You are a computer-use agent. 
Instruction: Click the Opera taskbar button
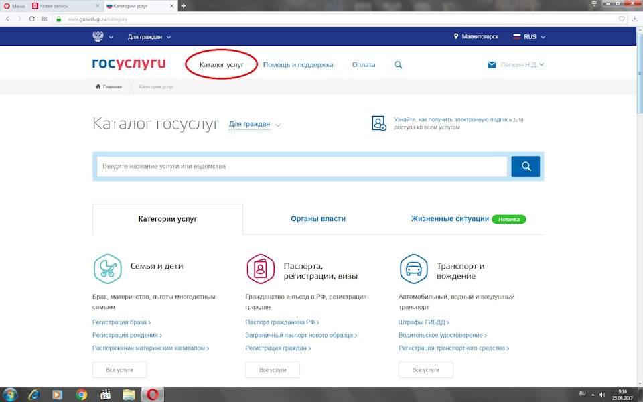pyautogui.click(x=153, y=395)
